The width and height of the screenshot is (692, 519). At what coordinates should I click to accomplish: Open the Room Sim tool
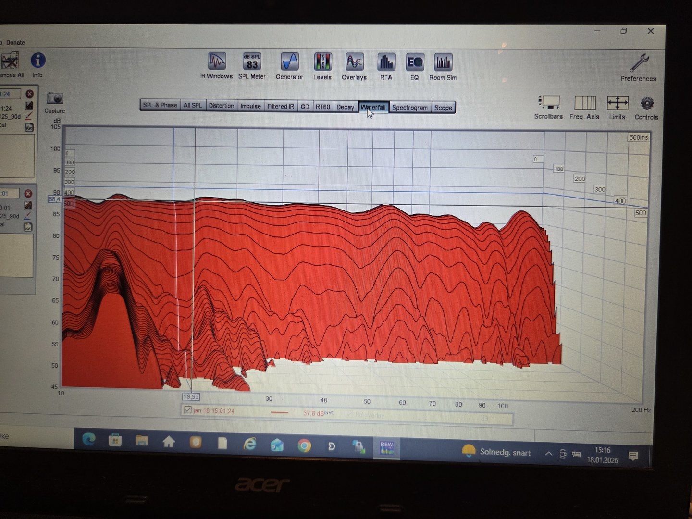(443, 67)
